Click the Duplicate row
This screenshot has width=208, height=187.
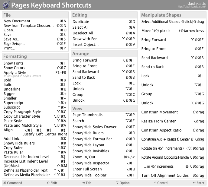(x=104, y=22)
